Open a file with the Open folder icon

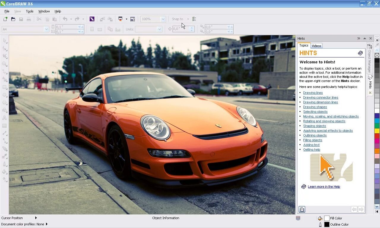(13, 19)
